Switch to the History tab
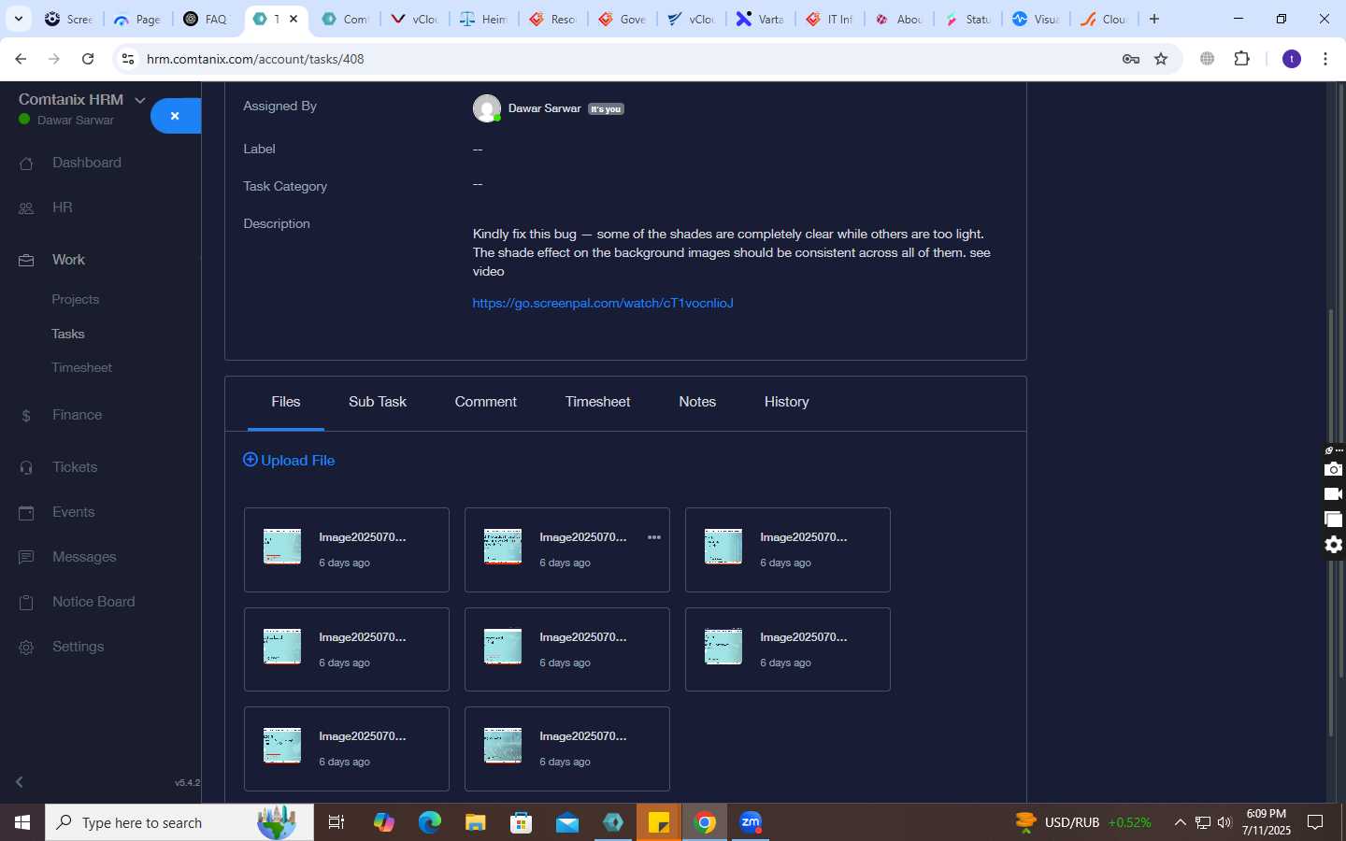 786,402
